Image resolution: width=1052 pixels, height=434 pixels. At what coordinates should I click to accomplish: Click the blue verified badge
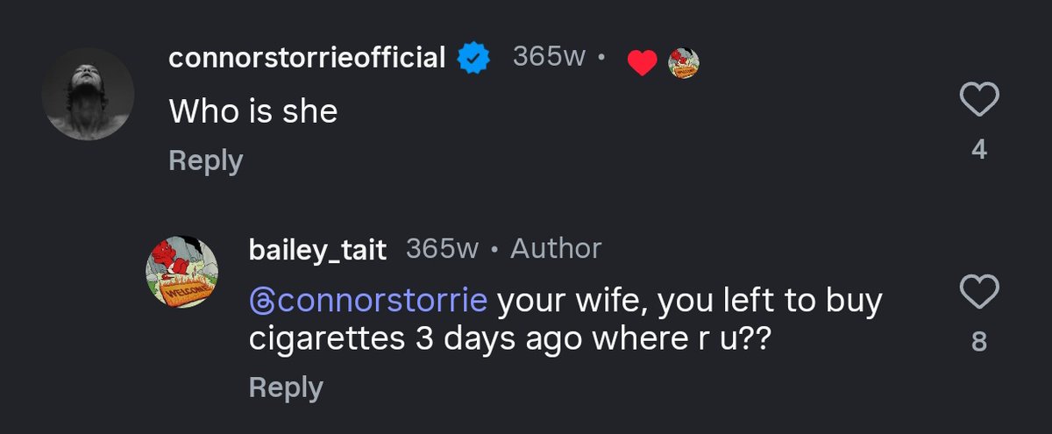[x=474, y=59]
